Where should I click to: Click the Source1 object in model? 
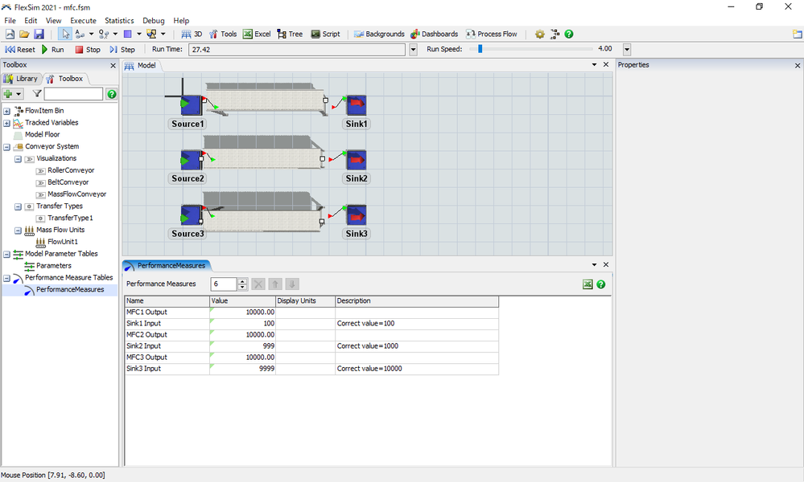(x=192, y=105)
